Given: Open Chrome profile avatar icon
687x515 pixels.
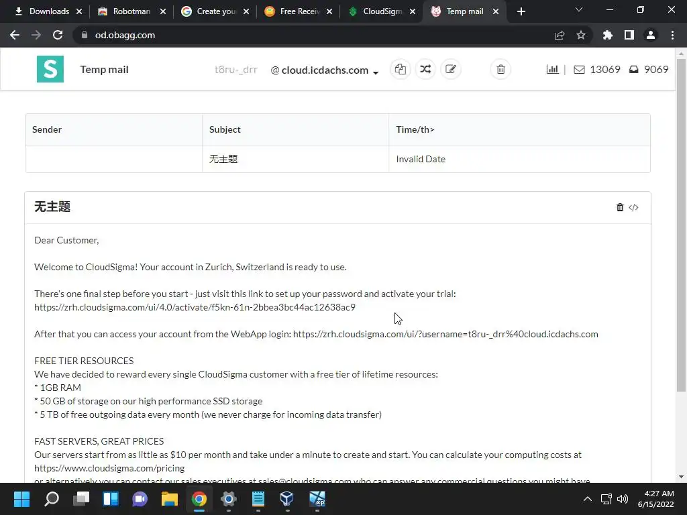Looking at the screenshot, I should click(651, 35).
